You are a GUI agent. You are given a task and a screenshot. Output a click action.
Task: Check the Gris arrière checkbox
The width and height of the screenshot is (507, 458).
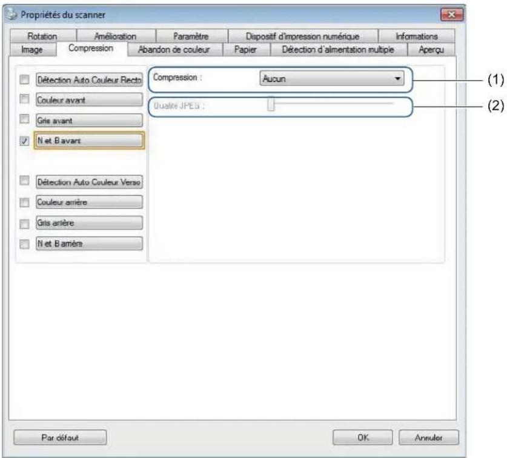point(25,224)
